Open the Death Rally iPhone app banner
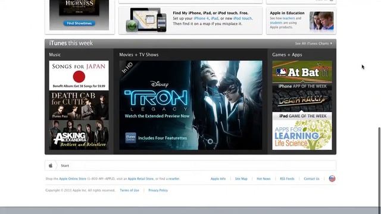 [302, 100]
